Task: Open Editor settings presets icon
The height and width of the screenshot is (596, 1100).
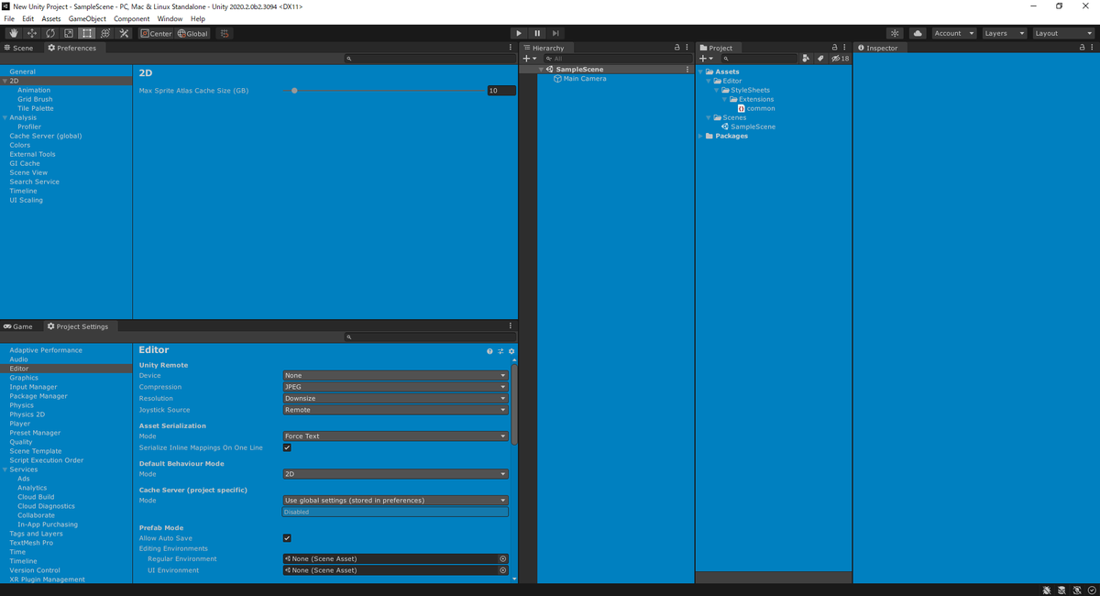Action: [x=500, y=351]
